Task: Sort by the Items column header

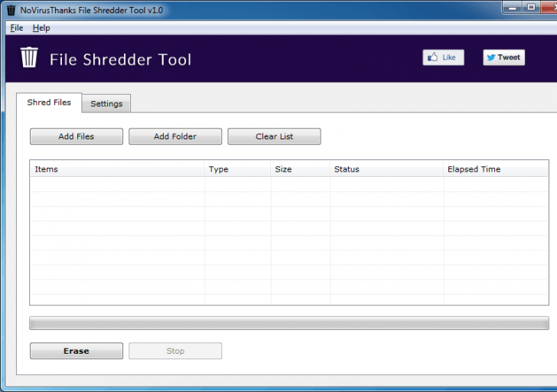Action: click(x=117, y=169)
